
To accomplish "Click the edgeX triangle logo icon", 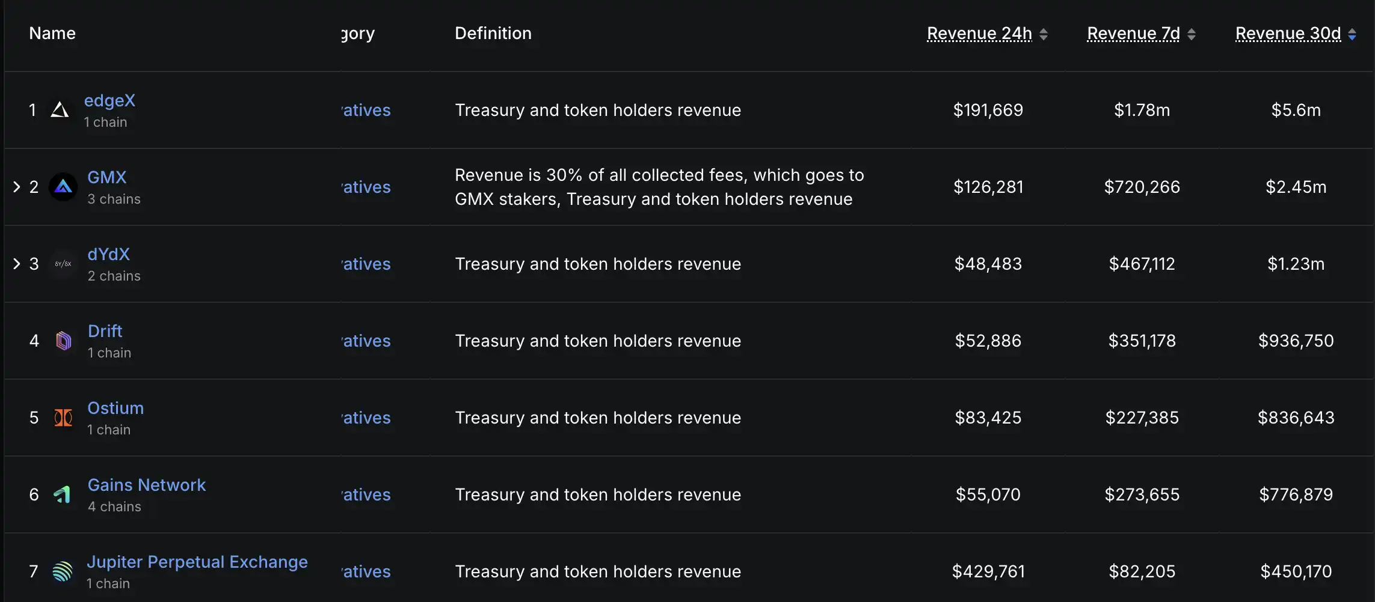I will coord(60,110).
